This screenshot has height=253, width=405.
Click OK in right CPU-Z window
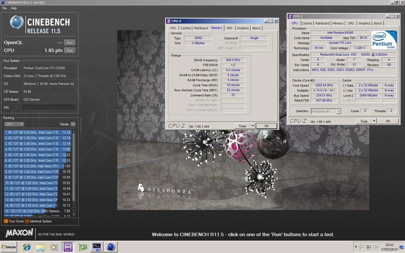[388, 121]
